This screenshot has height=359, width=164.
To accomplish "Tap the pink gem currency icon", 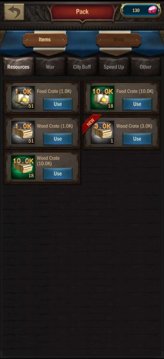I will (154, 10).
